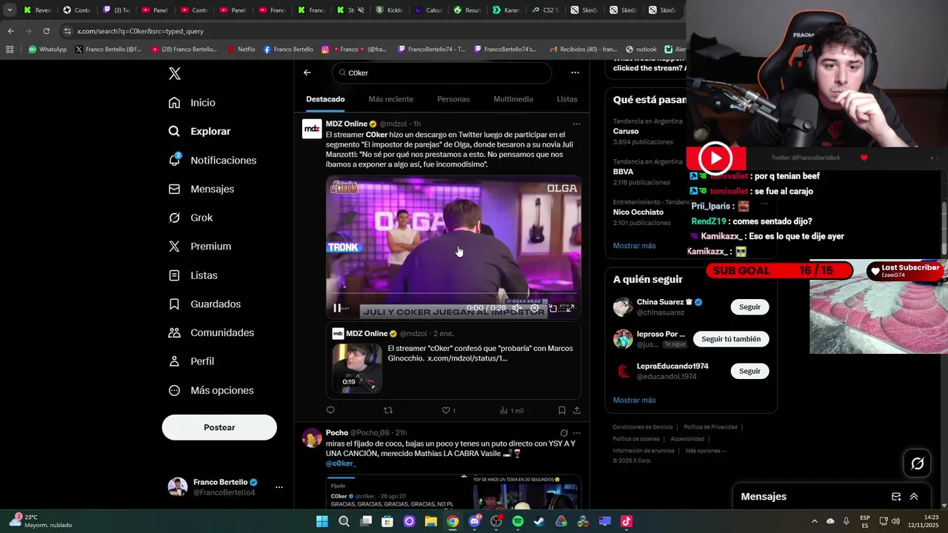The image size is (948, 533).
Task: Click Mostrar más under trends
Action: click(634, 246)
